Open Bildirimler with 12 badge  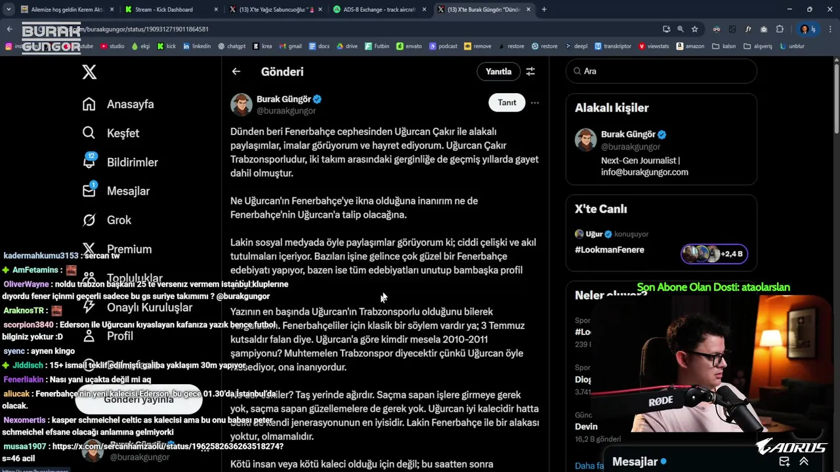(120, 162)
